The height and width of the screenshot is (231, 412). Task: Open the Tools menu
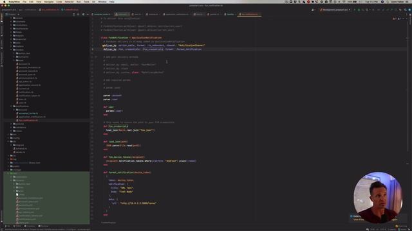[x=86, y=1]
